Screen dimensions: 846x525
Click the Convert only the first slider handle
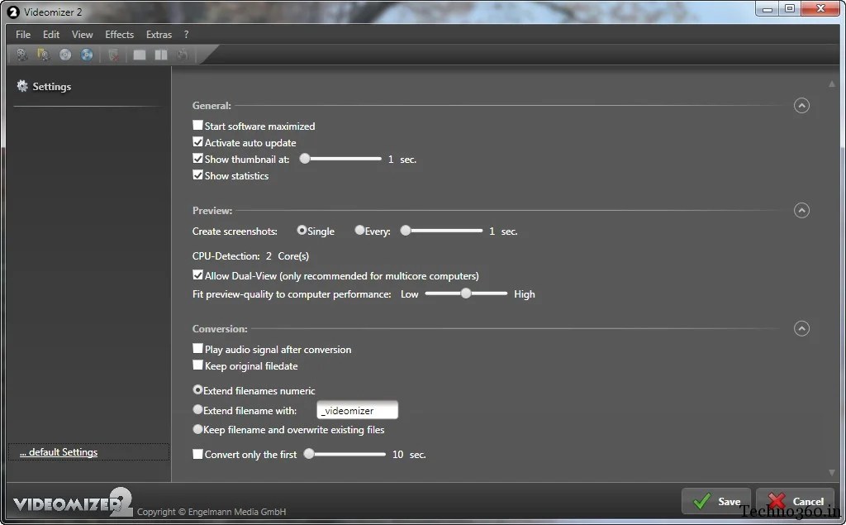[309, 454]
